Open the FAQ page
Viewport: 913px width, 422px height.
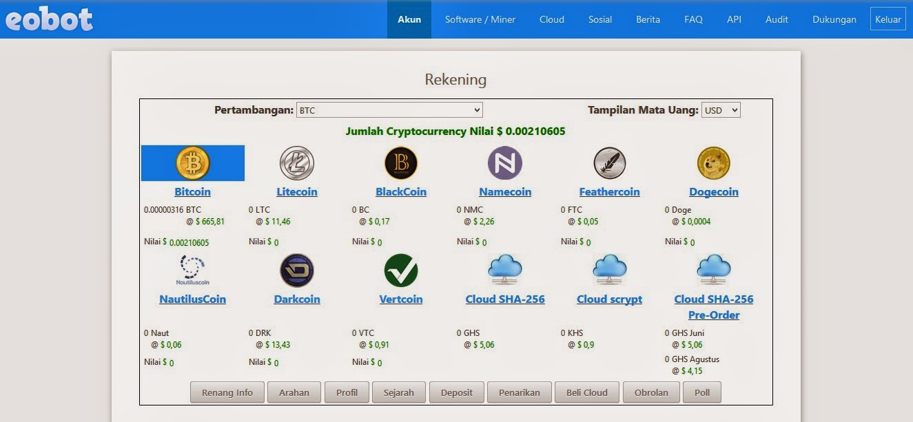point(694,19)
